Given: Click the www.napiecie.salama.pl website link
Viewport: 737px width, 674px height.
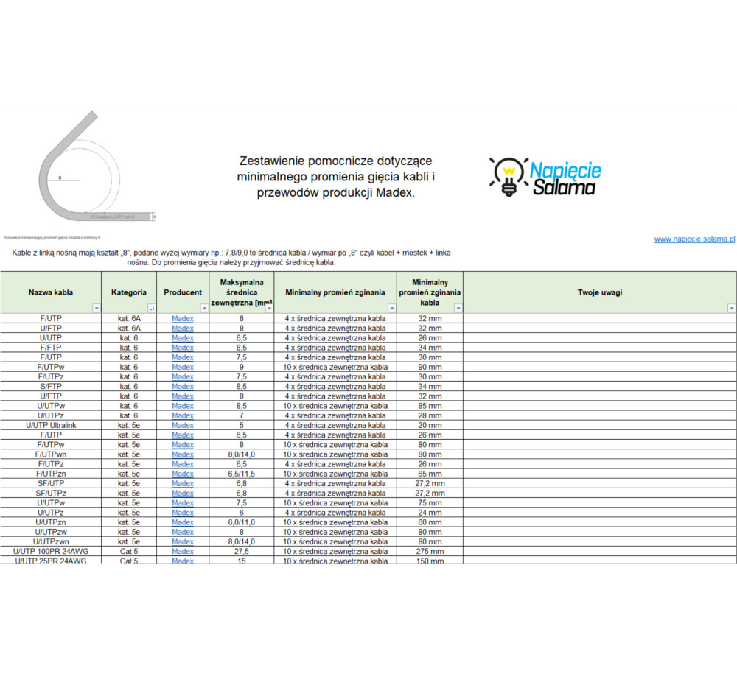Looking at the screenshot, I should pyautogui.click(x=694, y=239).
